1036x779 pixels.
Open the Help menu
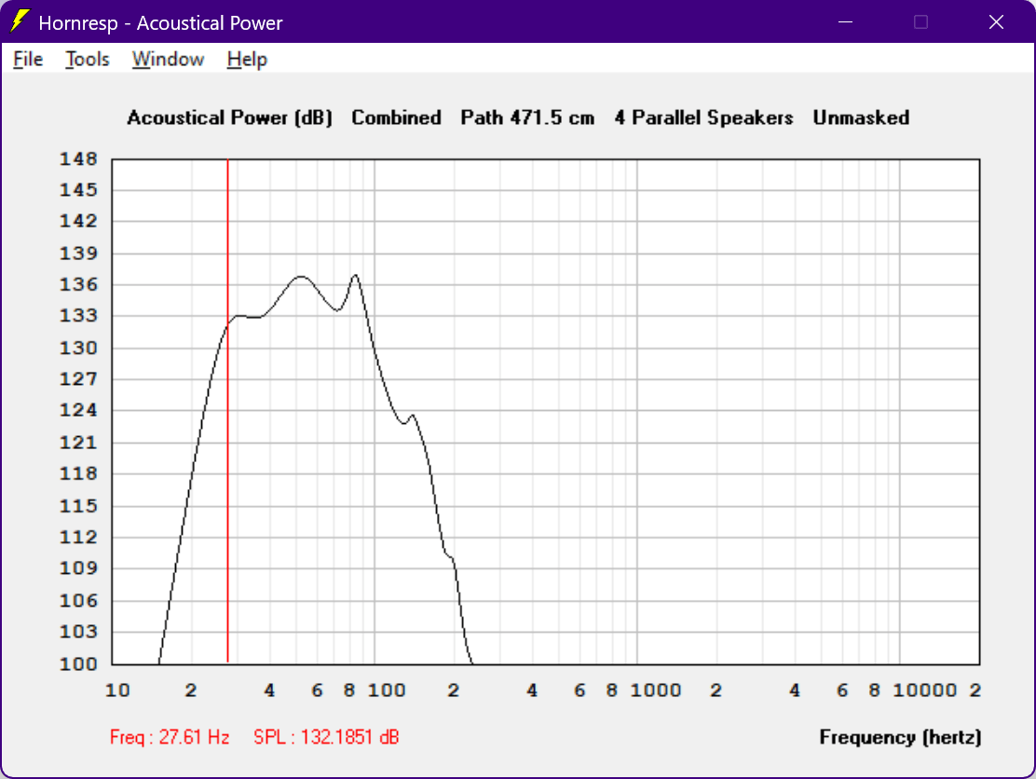click(x=247, y=60)
